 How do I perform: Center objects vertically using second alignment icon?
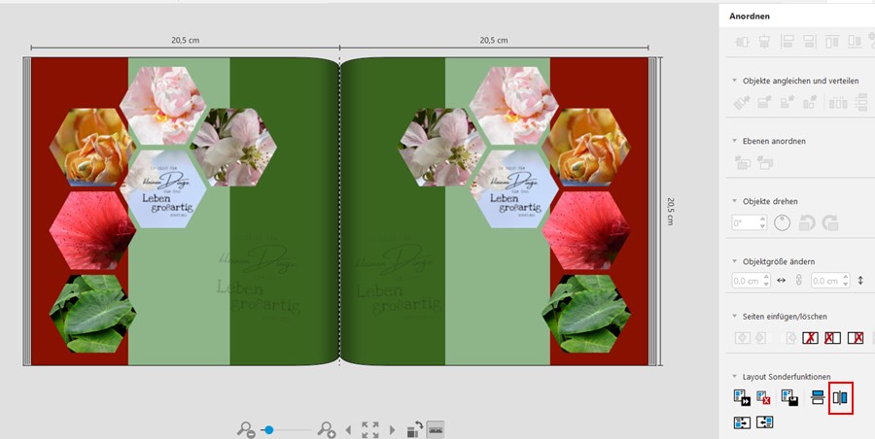coord(764,42)
